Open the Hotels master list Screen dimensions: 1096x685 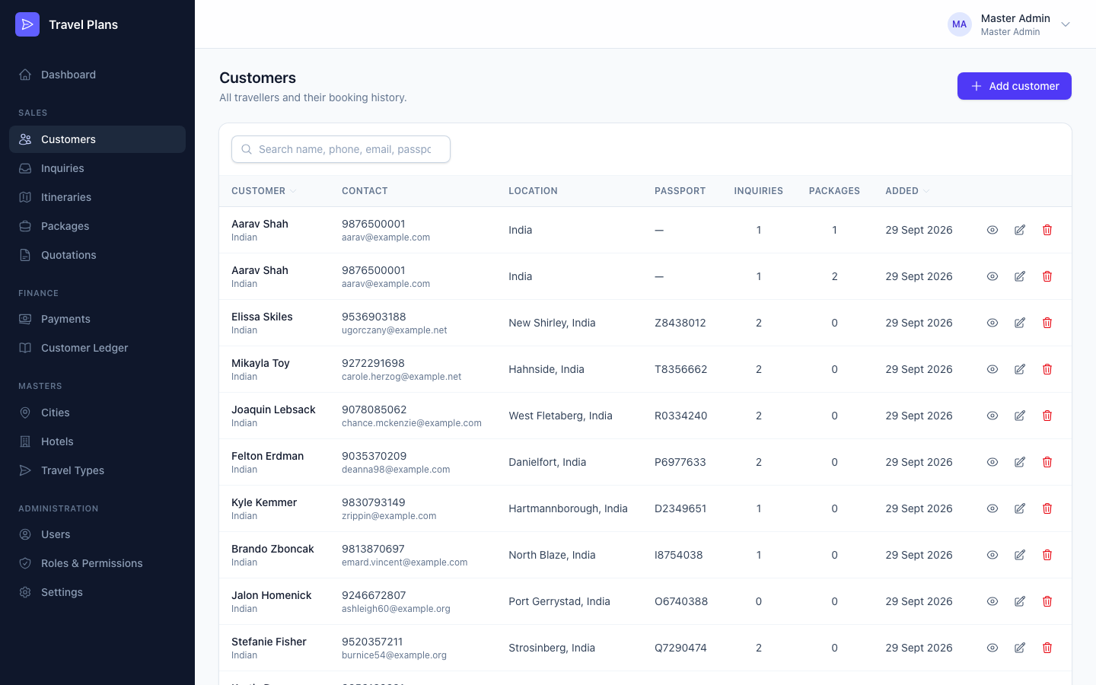click(97, 441)
